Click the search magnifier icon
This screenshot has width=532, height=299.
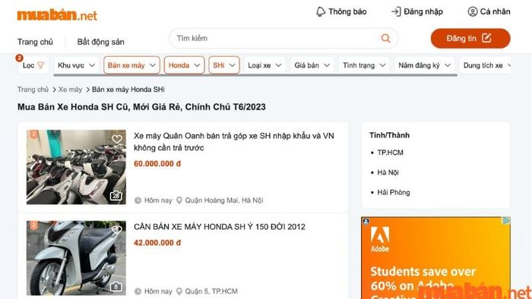click(385, 38)
